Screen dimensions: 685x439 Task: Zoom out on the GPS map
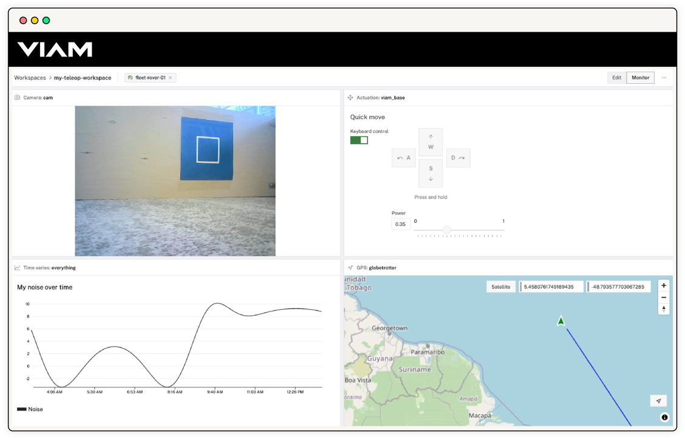coord(664,298)
